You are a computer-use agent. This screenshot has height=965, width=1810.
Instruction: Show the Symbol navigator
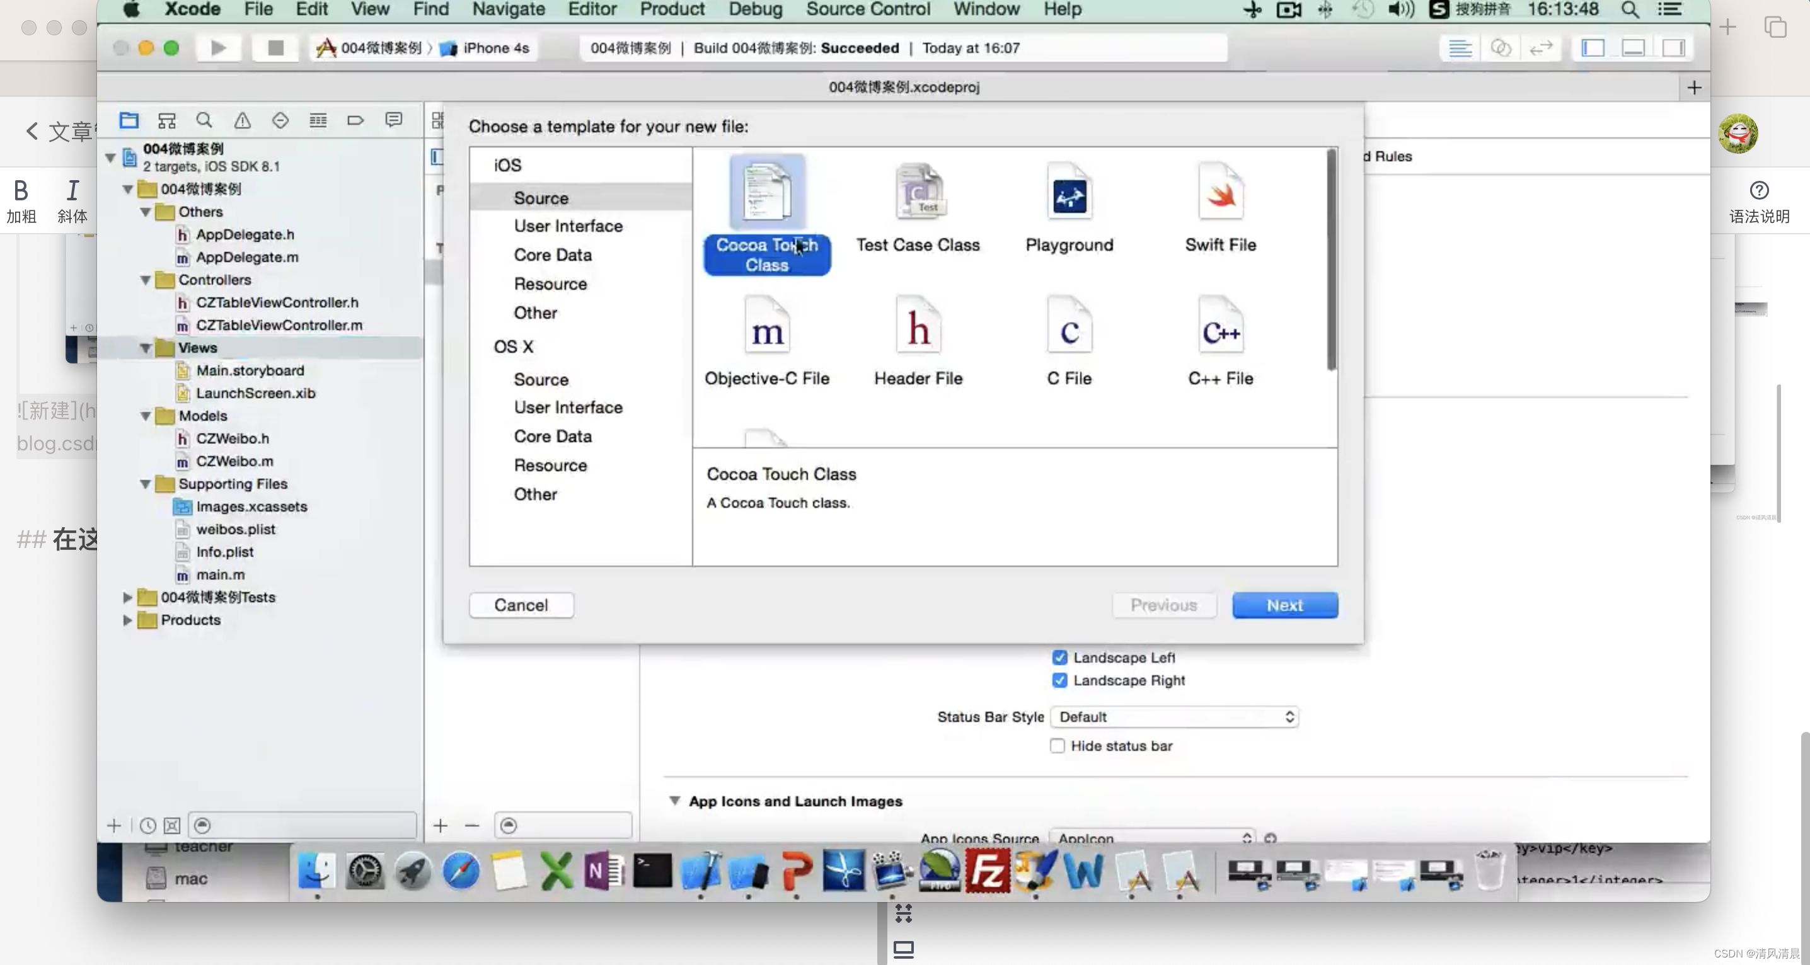point(166,120)
